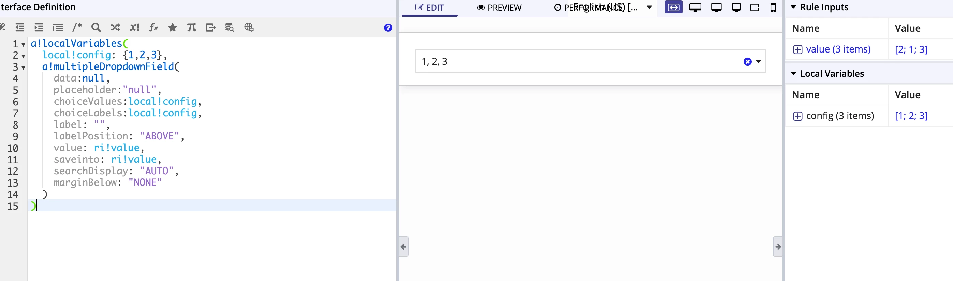
Task: Open the database query search icon
Action: (230, 27)
